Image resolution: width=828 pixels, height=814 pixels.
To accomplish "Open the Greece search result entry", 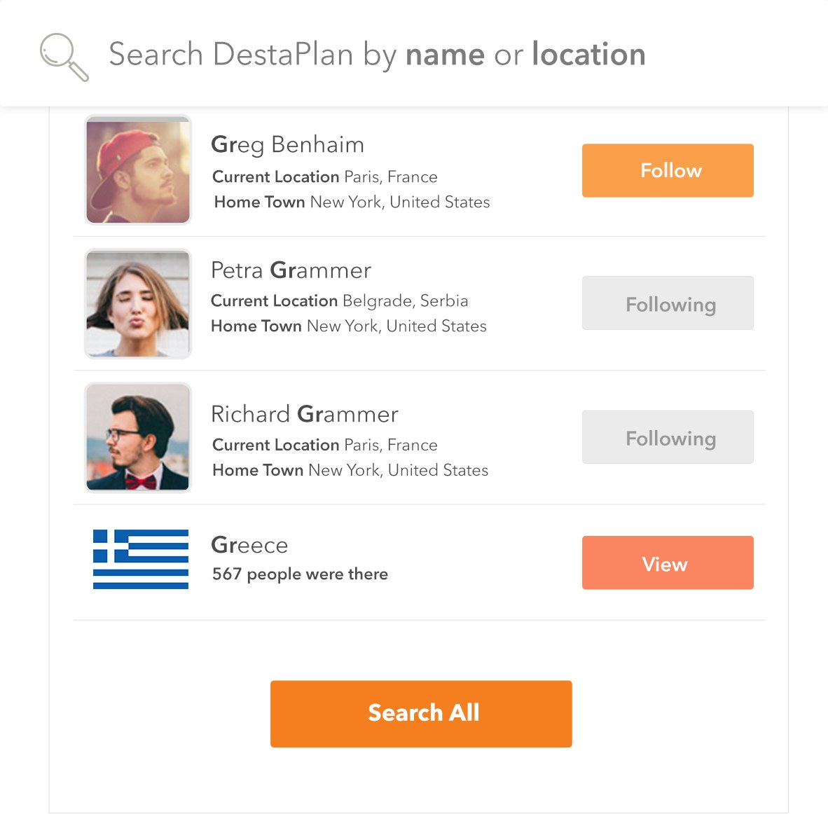I will pos(249,545).
